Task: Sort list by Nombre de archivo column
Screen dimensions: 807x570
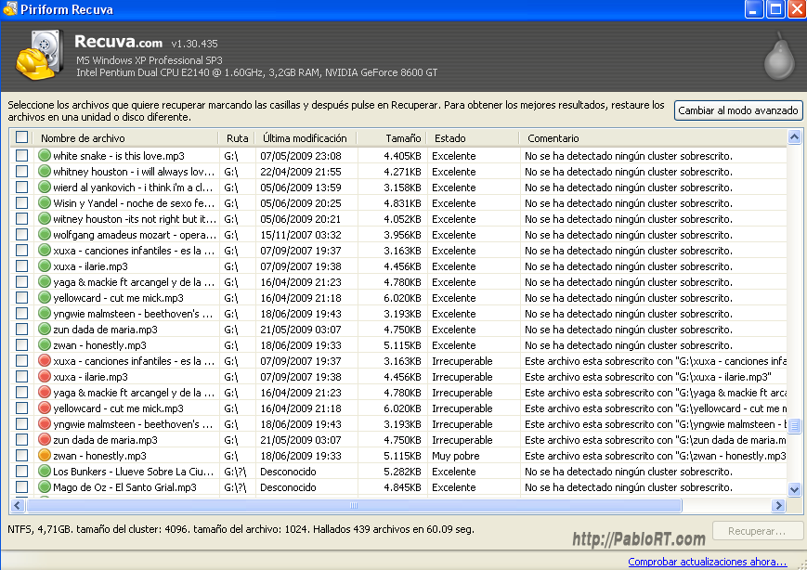Action: point(125,138)
